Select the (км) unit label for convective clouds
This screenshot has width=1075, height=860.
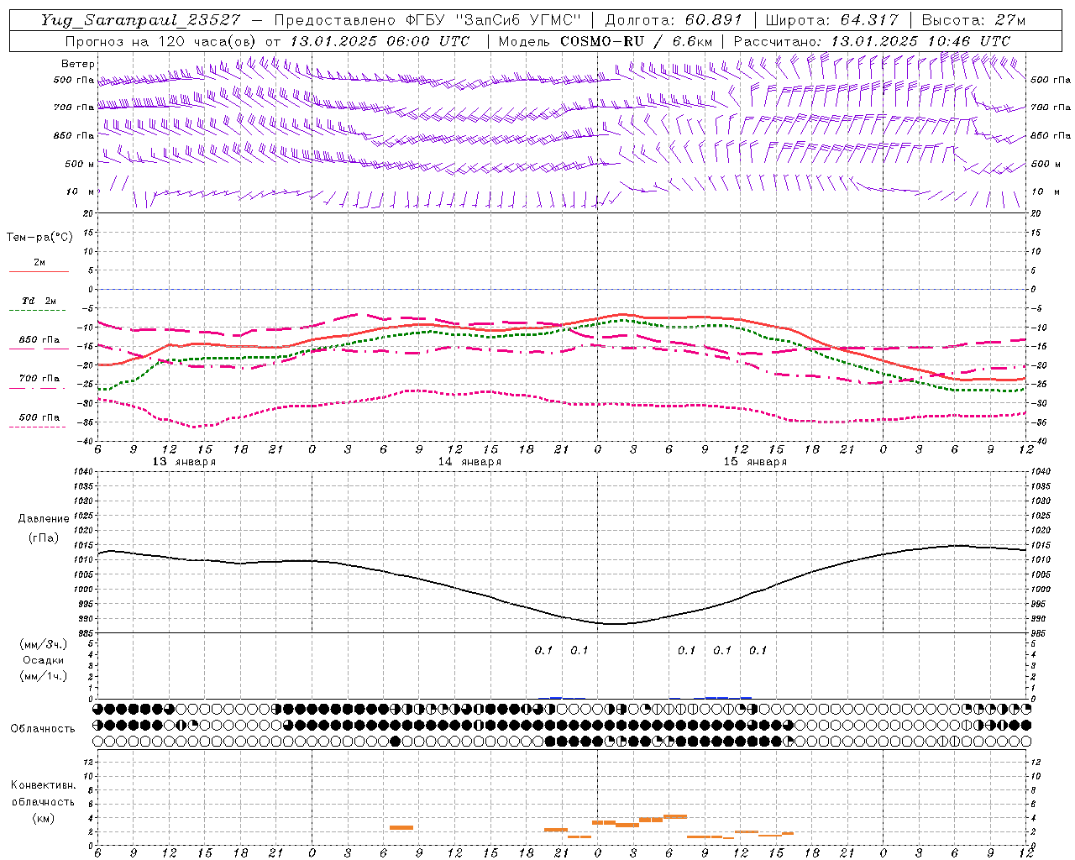[44, 818]
